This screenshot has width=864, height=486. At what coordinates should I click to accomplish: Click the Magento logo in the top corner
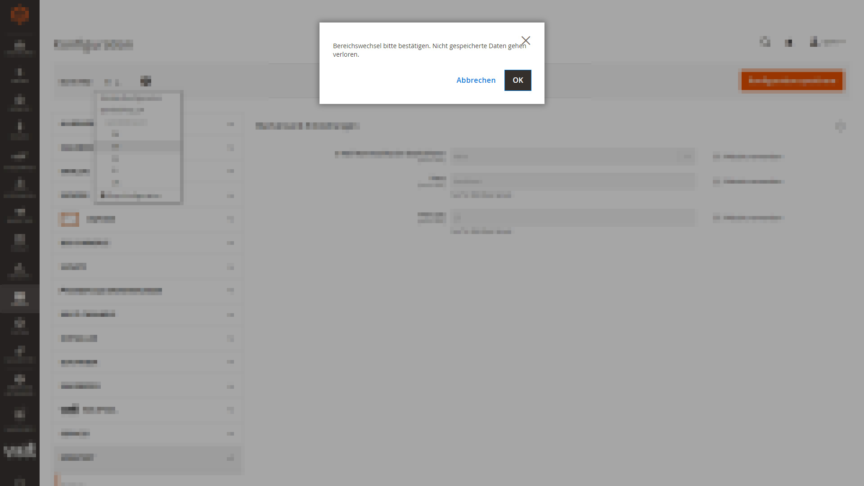click(20, 13)
